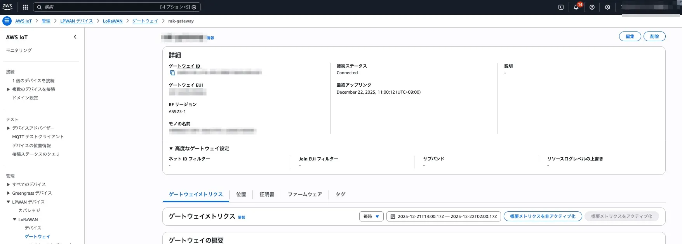The image size is (682, 244).
Task: Click the Connected status text
Action: pos(347,73)
